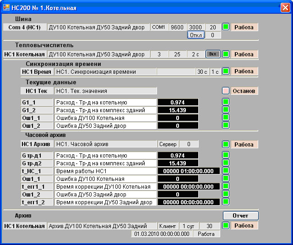293x245 pixels.
Task: Click the green status indicator in Com 4 (HC1) row
Action: click(x=226, y=27)
